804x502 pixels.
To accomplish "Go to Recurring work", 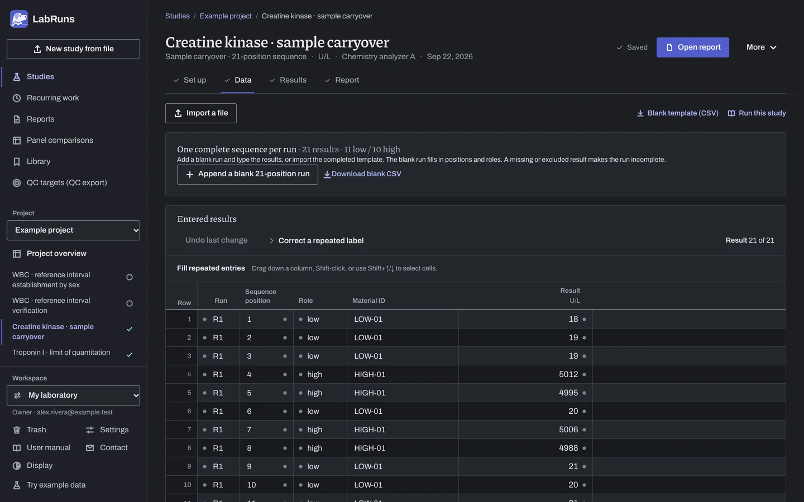I will [73, 98].
